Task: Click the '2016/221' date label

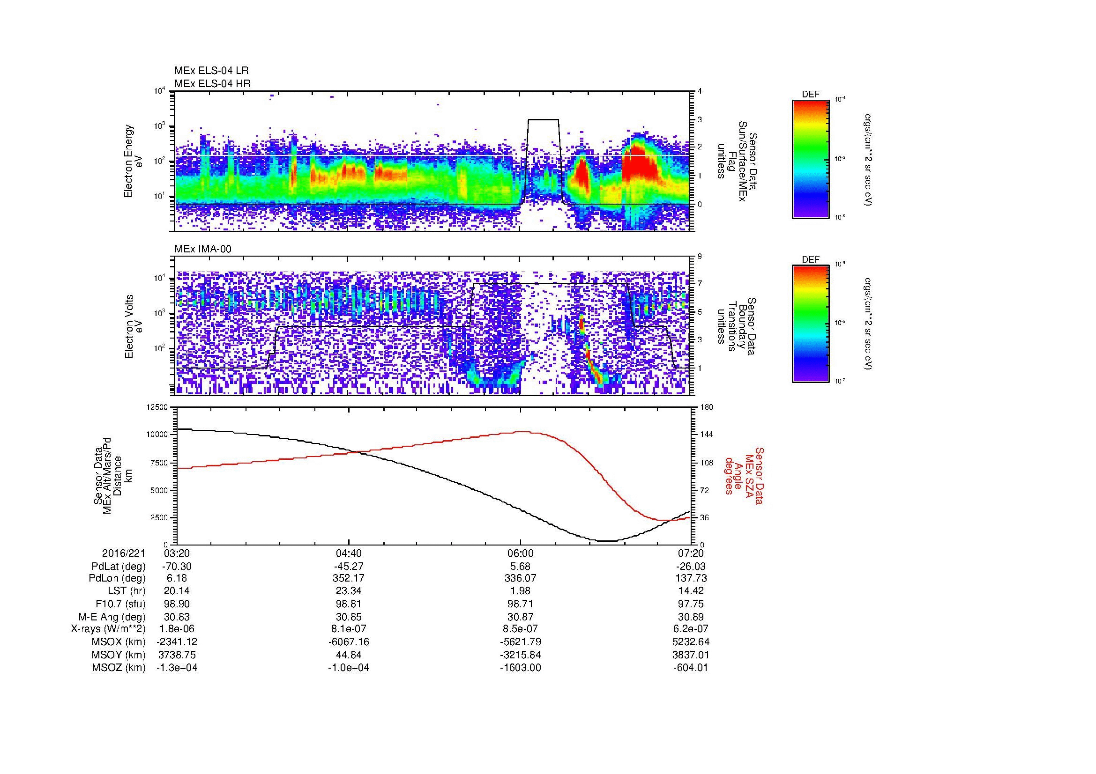Action: pos(124,553)
